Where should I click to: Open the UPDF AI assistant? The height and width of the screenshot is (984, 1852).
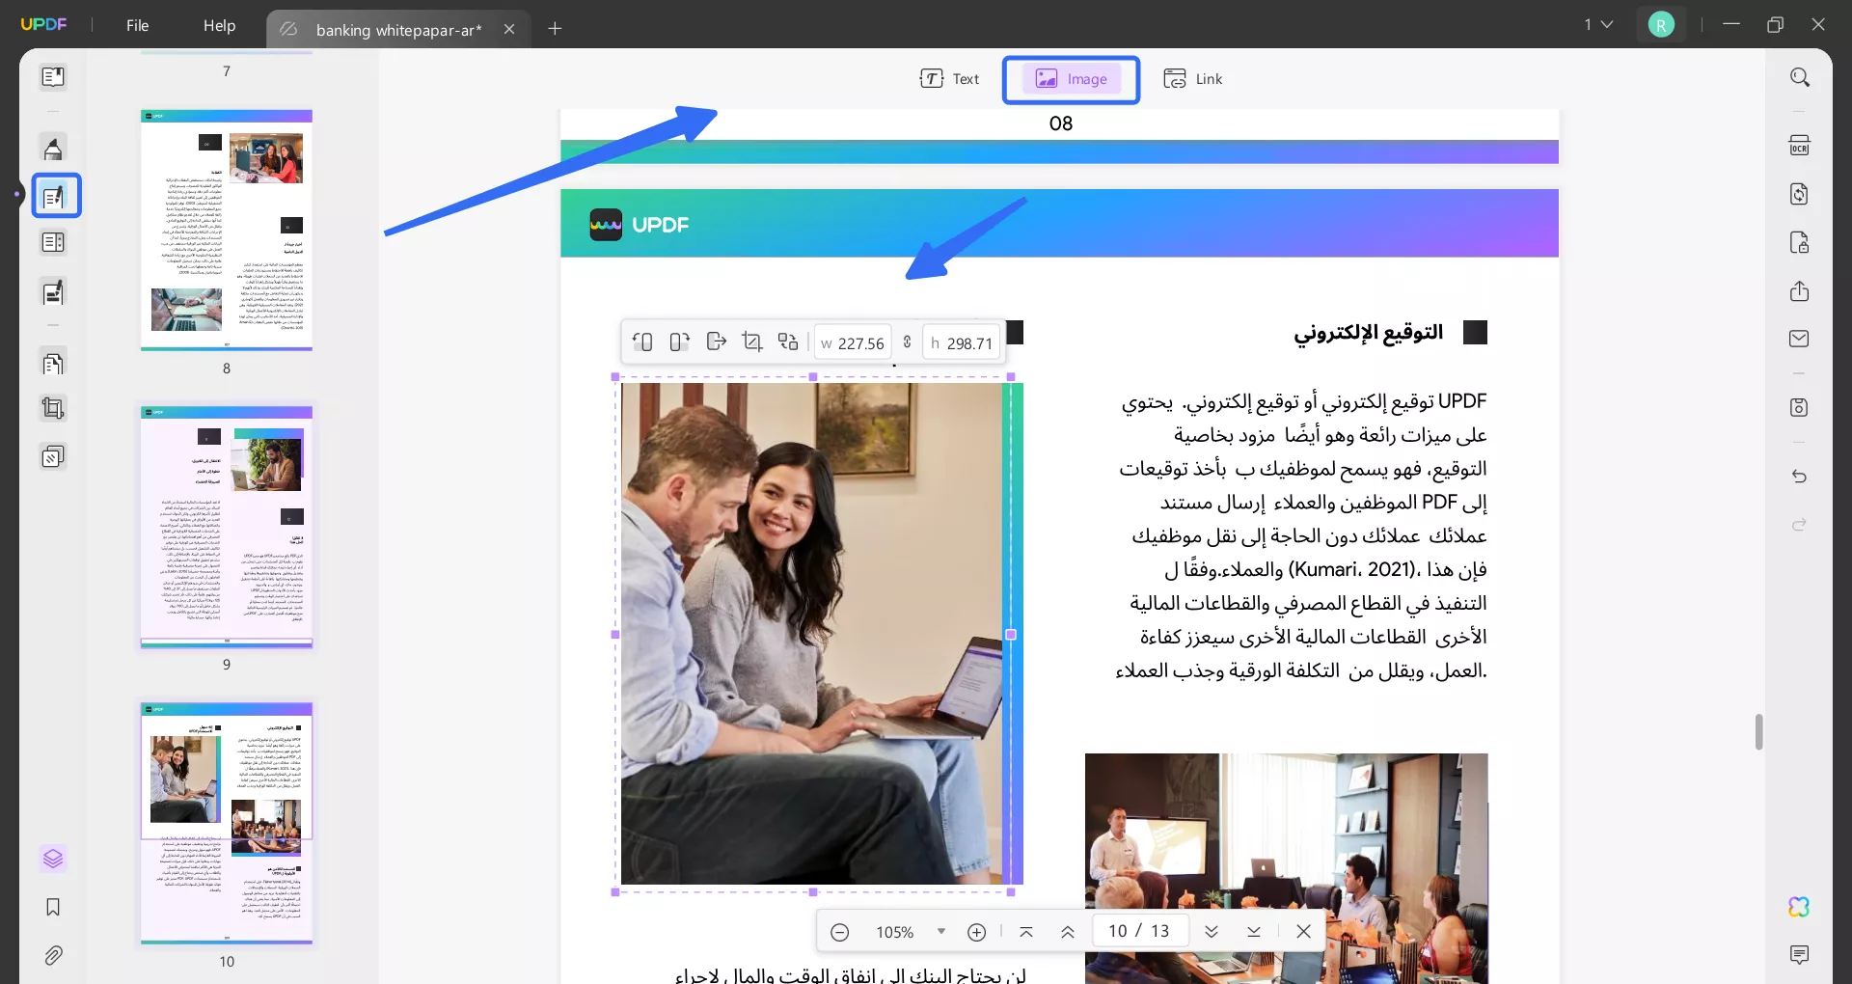tap(1800, 907)
